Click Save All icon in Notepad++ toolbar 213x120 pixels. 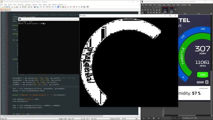click(9, 7)
